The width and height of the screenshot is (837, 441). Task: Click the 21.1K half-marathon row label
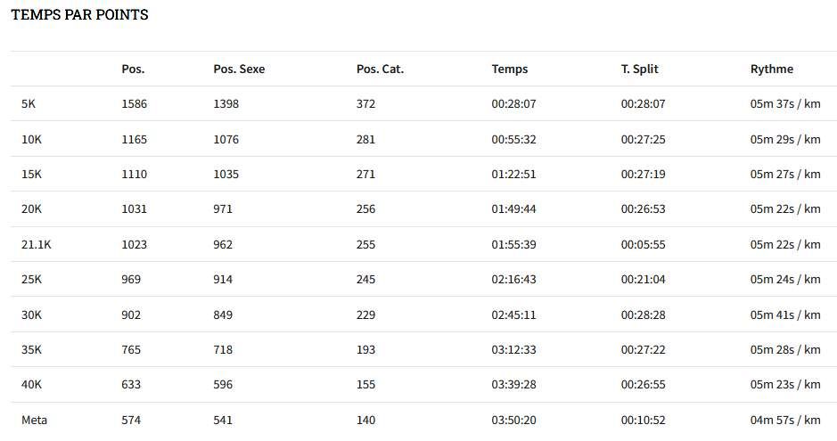(37, 244)
